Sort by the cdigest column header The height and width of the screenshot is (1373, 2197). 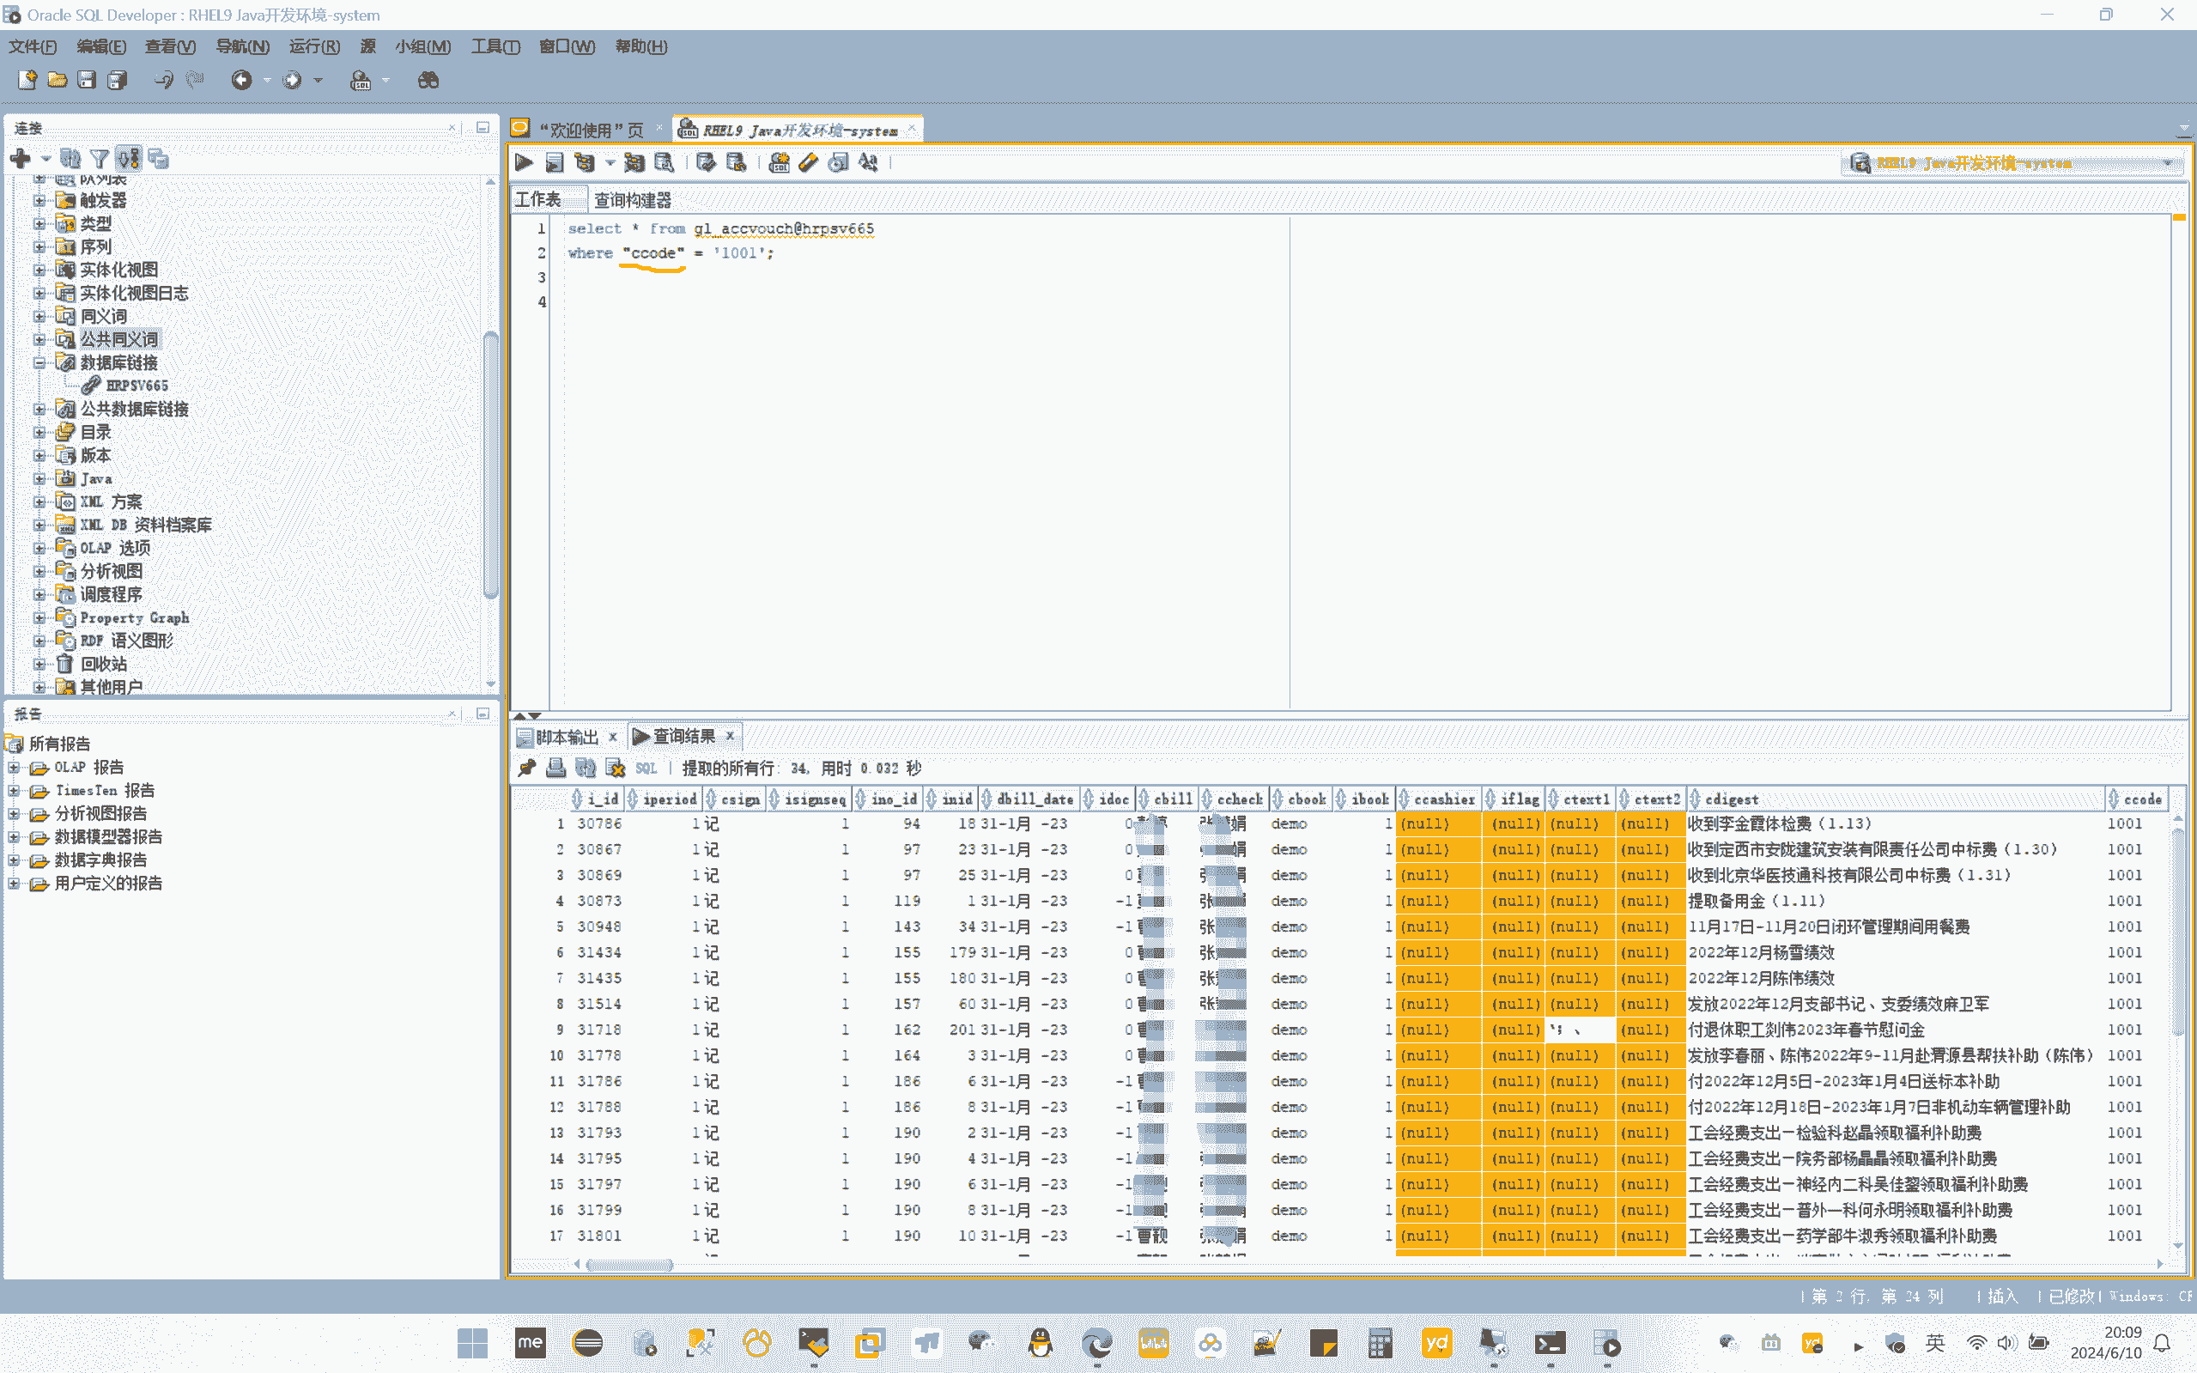coord(1730,799)
